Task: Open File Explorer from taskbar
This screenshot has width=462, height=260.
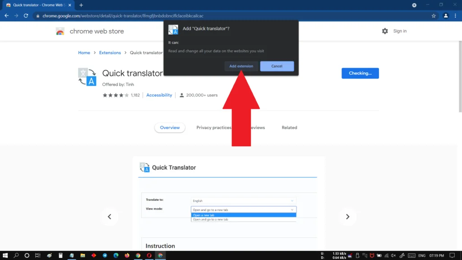Action: (83, 255)
